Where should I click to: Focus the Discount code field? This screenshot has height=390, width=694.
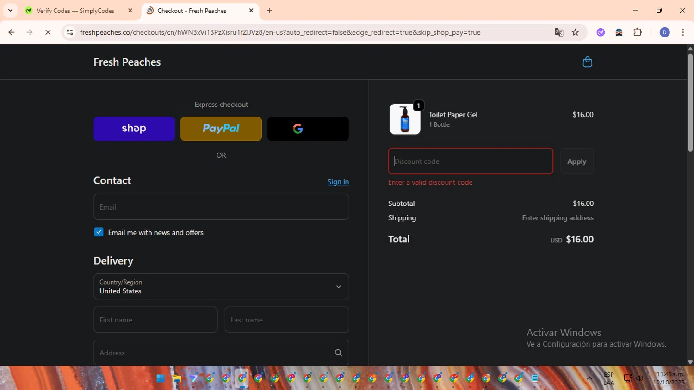[x=471, y=161]
